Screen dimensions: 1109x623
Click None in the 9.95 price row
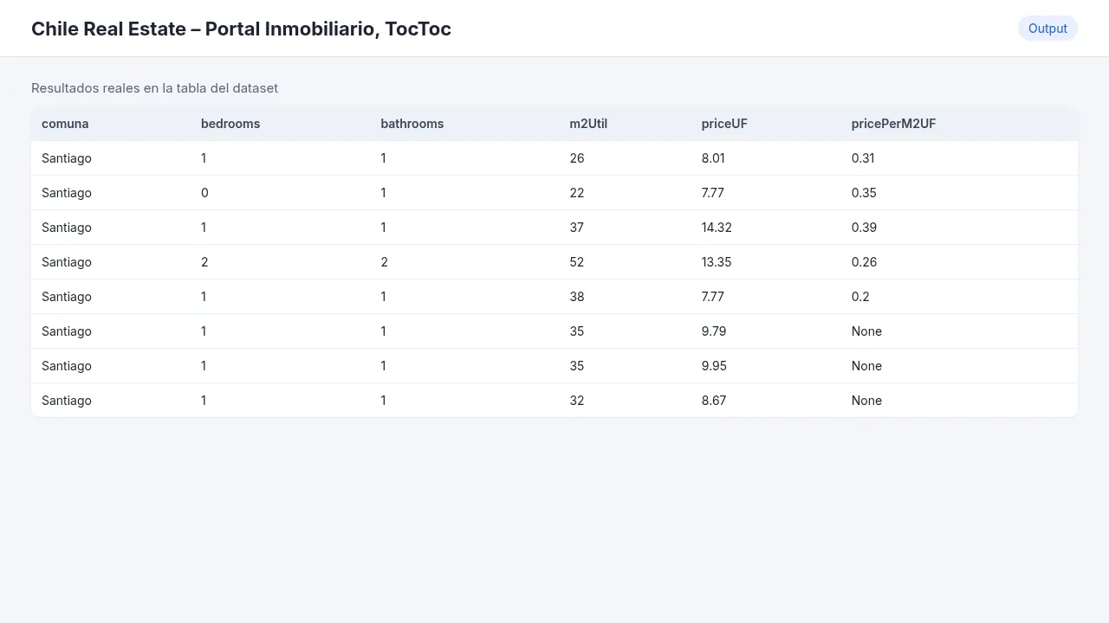(866, 366)
